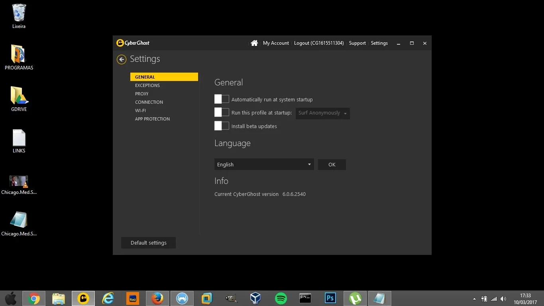Click the CyberGhost home icon

254,43
